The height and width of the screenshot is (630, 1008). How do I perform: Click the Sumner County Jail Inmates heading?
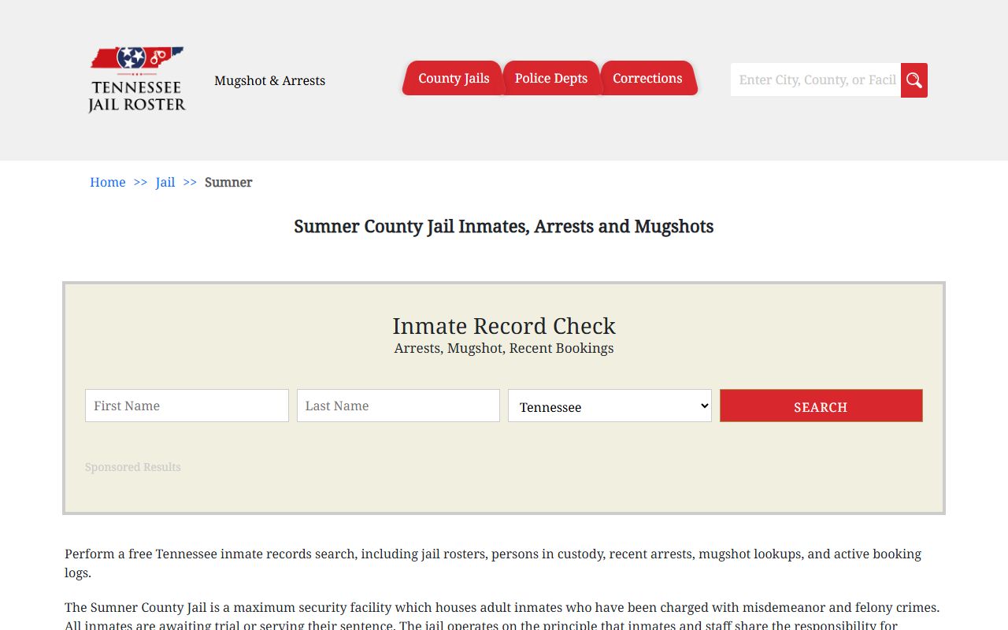click(504, 227)
